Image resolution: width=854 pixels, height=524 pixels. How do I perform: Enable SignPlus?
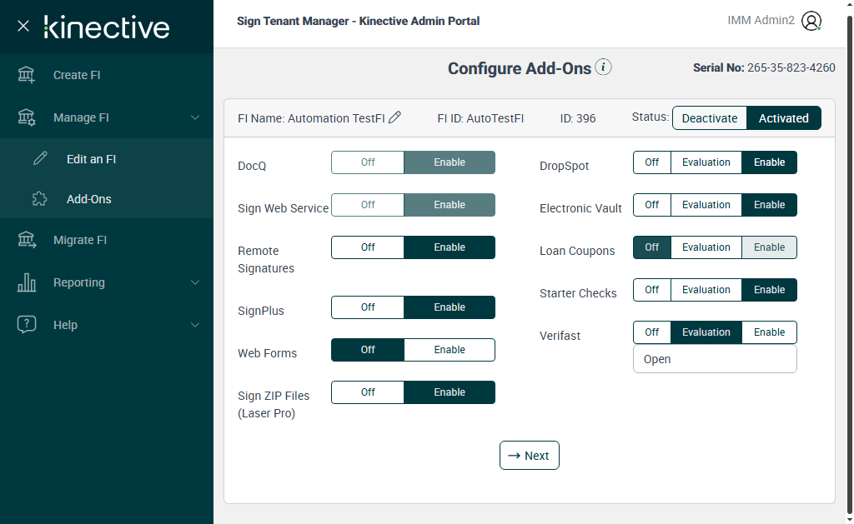pyautogui.click(x=450, y=307)
